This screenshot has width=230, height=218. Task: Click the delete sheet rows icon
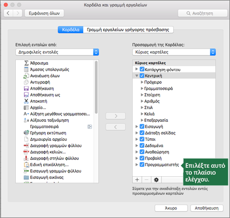coord(26,146)
